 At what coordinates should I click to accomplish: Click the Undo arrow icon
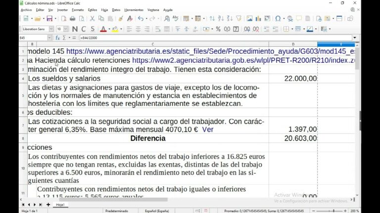click(x=141, y=19)
